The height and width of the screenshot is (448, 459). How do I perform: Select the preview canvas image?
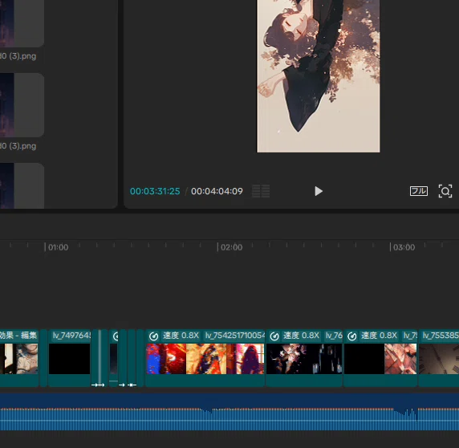[x=319, y=76]
